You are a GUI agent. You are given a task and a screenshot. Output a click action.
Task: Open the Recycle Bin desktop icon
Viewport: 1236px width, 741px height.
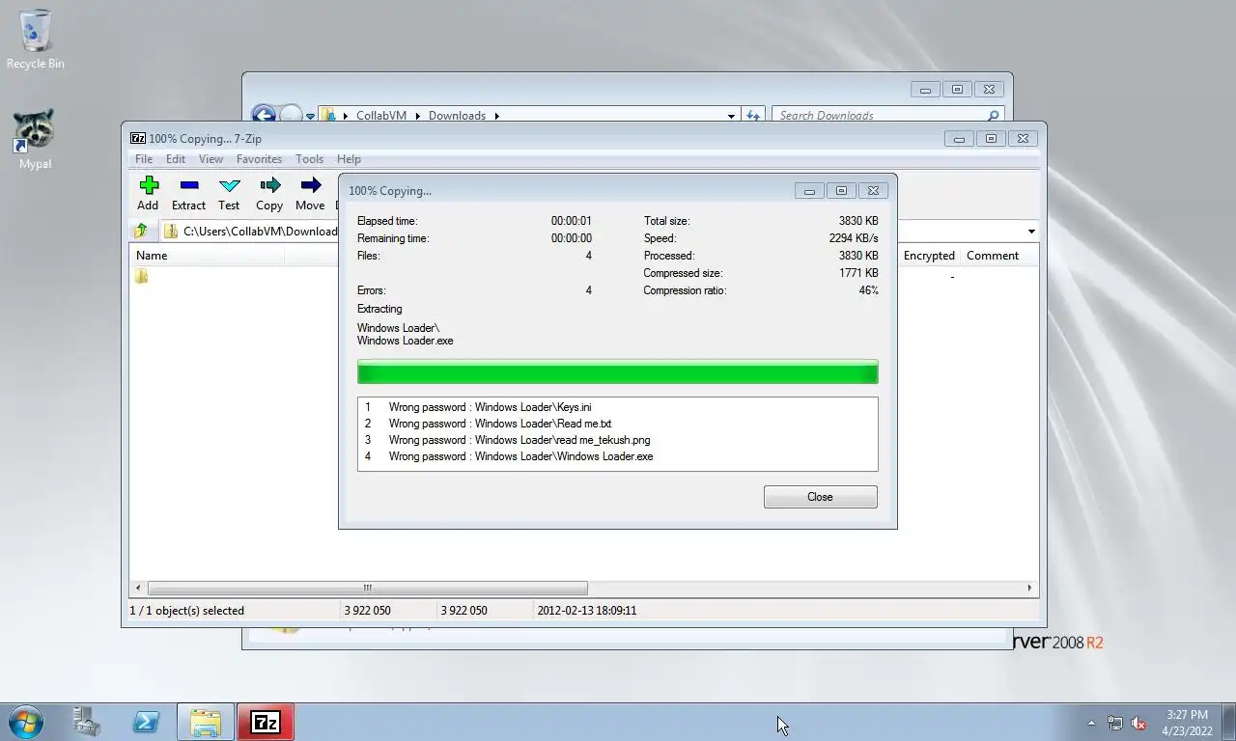pyautogui.click(x=36, y=41)
